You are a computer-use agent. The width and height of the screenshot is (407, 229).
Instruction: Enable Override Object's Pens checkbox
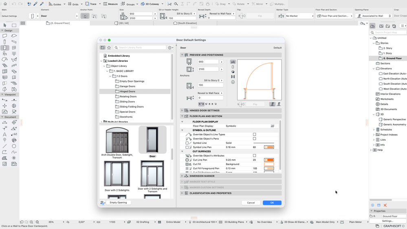[x=254, y=139]
